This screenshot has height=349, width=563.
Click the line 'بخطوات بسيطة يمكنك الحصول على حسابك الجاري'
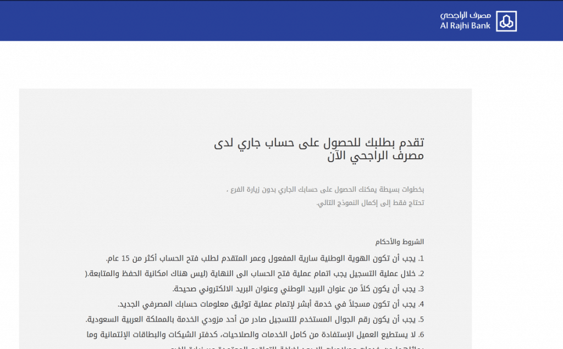tap(325, 189)
